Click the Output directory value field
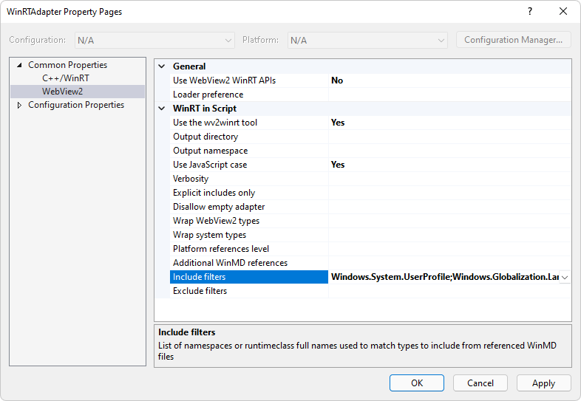The height and width of the screenshot is (401, 581). pyautogui.click(x=449, y=137)
